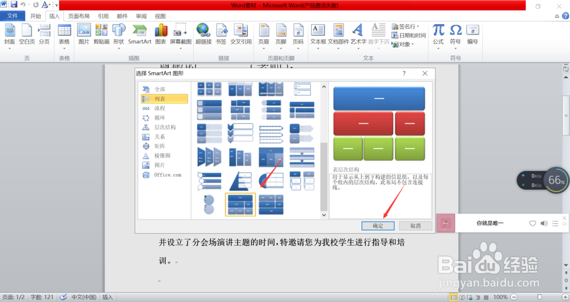570x302 pixels.
Task: Select the Picture (图片) SmartArt category
Action: (x=164, y=165)
